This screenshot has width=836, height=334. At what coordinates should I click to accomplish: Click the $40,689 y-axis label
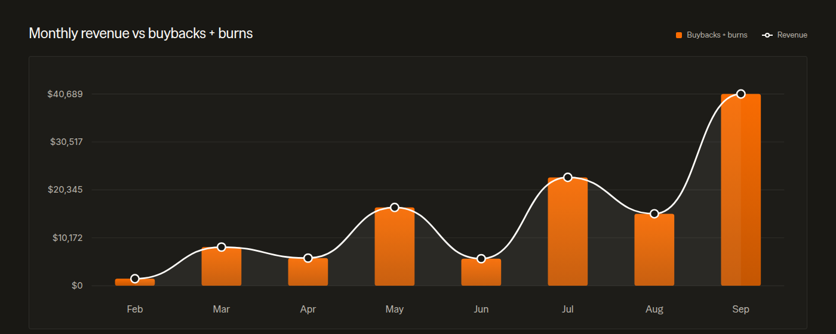click(x=65, y=94)
